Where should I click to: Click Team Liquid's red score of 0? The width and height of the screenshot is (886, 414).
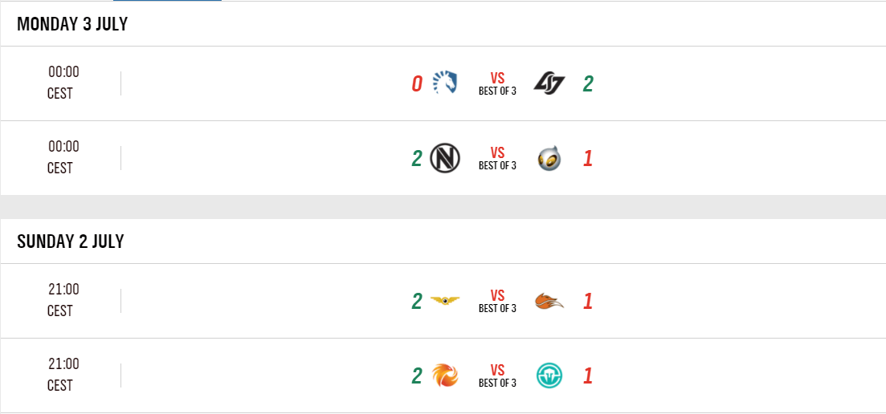tap(417, 83)
